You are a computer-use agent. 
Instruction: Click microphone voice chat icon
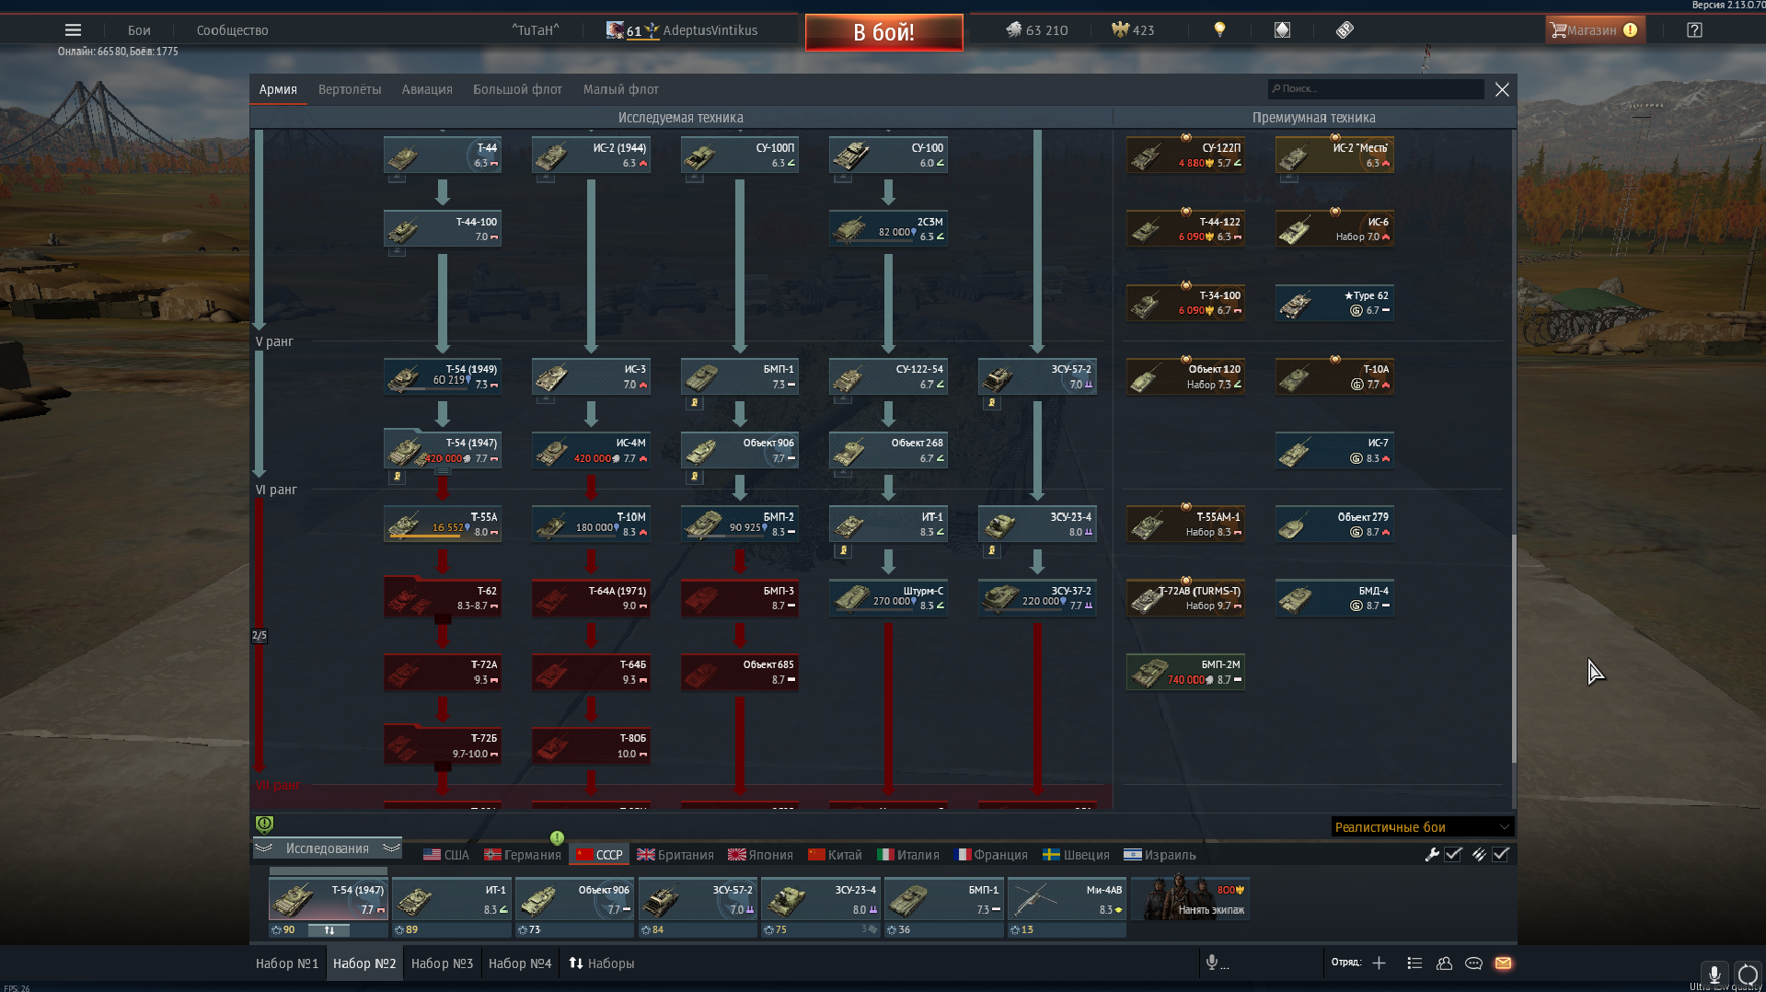tap(1212, 963)
